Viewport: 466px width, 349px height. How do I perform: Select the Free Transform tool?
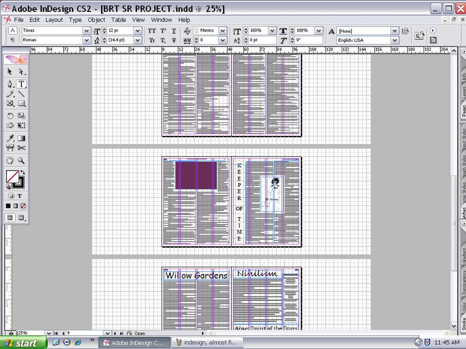point(21,125)
